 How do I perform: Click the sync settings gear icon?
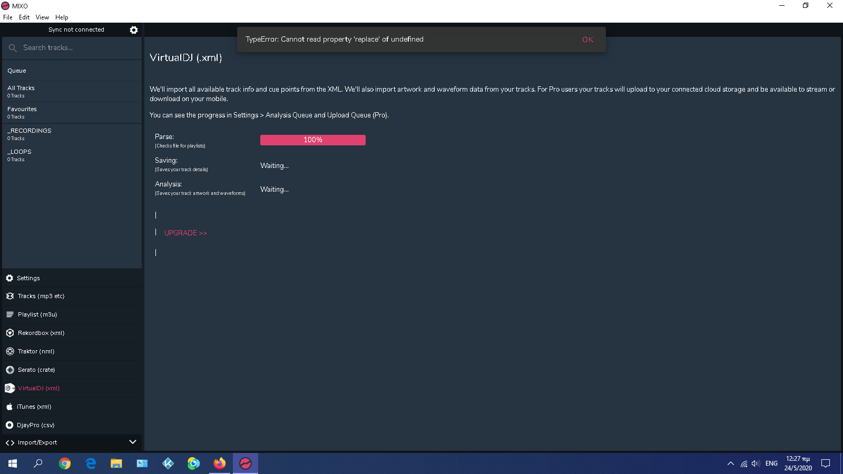pyautogui.click(x=134, y=30)
